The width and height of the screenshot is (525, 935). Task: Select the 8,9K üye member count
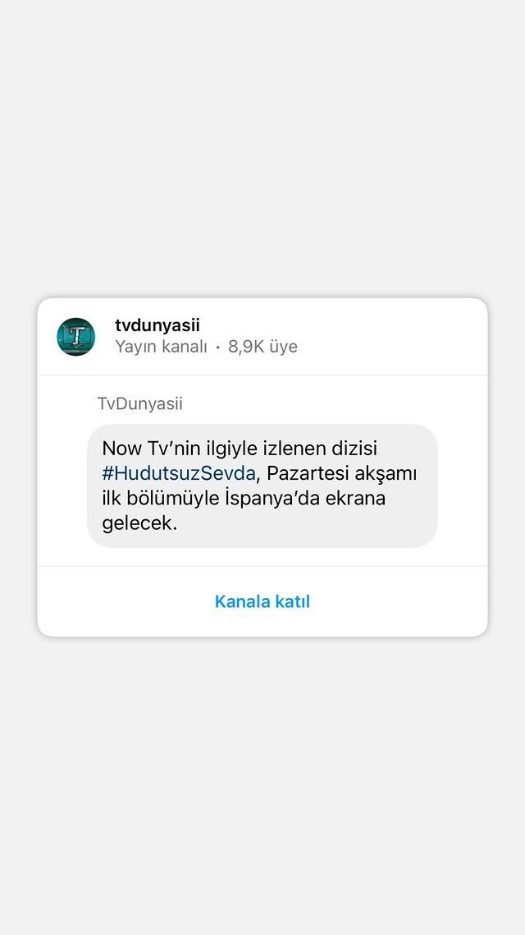pyautogui.click(x=262, y=347)
